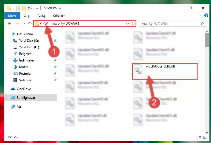The height and width of the screenshot is (143, 211).
Task: Switch to large icons view in status bar
Action: click(x=205, y=138)
